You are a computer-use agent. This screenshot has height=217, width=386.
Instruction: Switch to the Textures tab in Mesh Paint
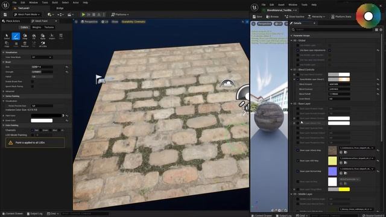coord(49,27)
